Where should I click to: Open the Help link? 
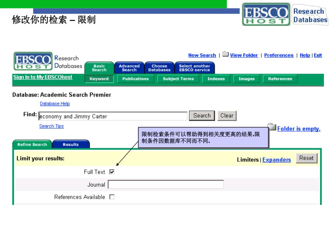[305, 55]
